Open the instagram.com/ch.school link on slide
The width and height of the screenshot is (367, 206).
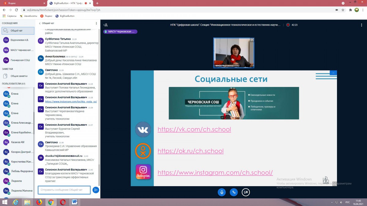click(x=215, y=172)
